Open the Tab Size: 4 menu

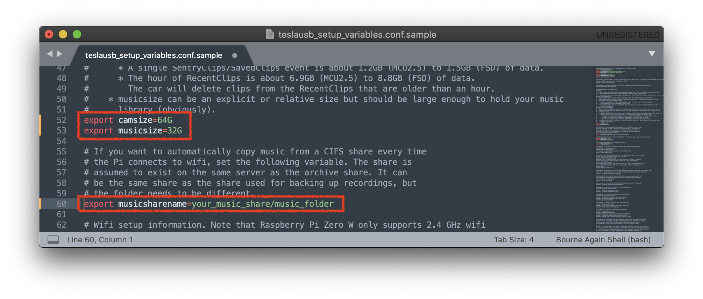tap(513, 240)
